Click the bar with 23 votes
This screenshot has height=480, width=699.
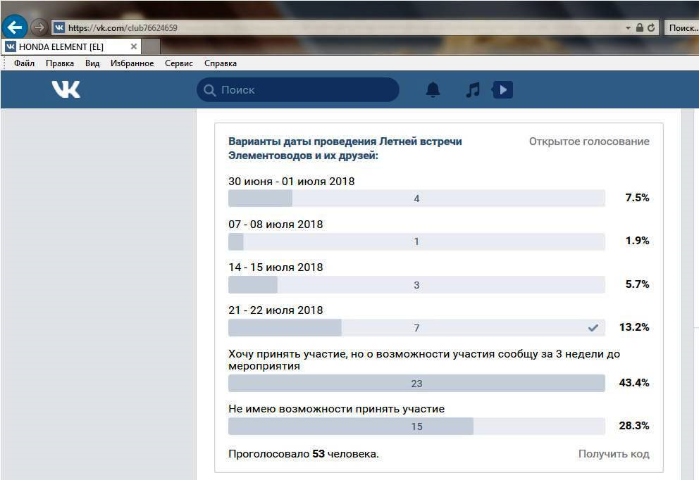416,384
